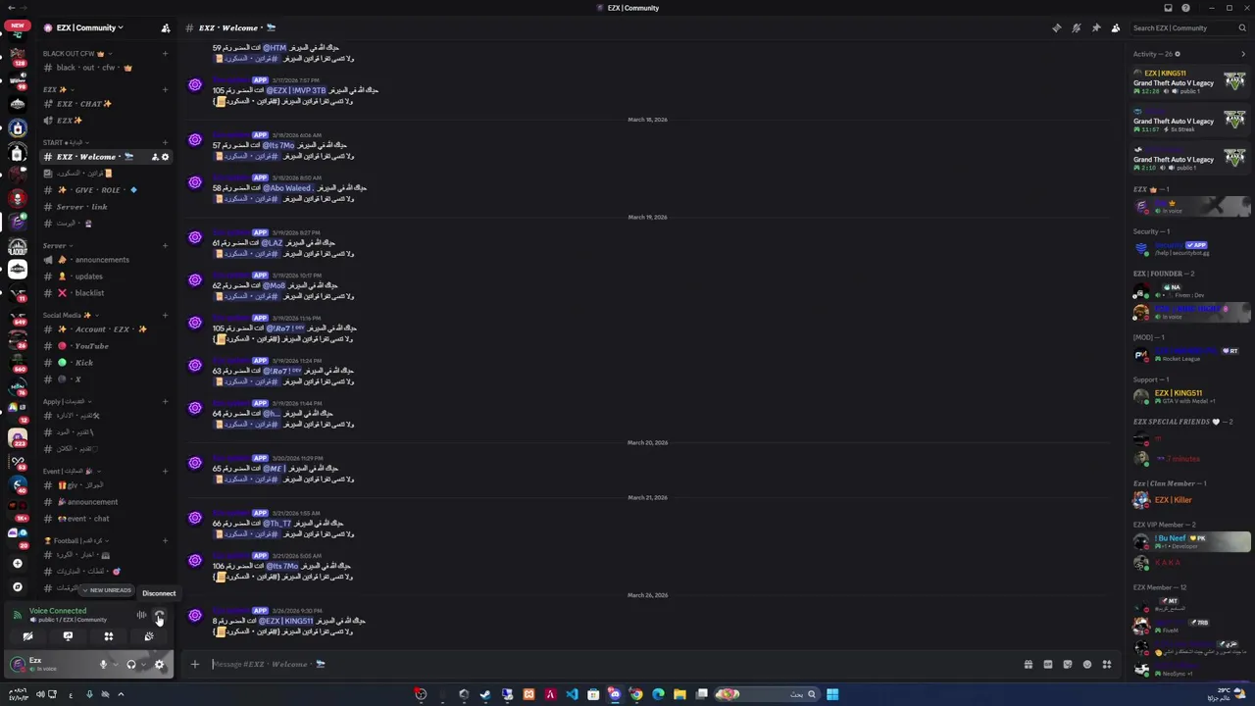Screen dimensions: 1255x706
Task: Open upload plus button in message bar
Action: tap(194, 664)
